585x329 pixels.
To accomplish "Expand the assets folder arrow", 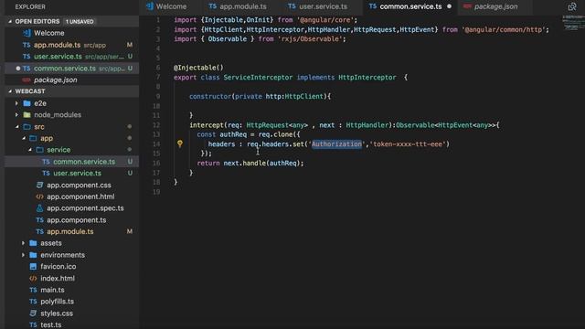I will point(23,243).
